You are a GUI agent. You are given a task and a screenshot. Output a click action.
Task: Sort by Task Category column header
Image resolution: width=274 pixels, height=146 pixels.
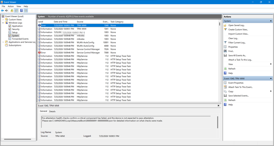point(122,22)
